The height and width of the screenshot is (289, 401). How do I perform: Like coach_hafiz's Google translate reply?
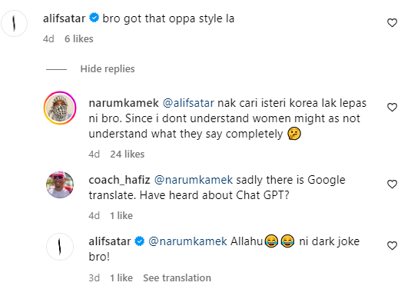tap(392, 184)
